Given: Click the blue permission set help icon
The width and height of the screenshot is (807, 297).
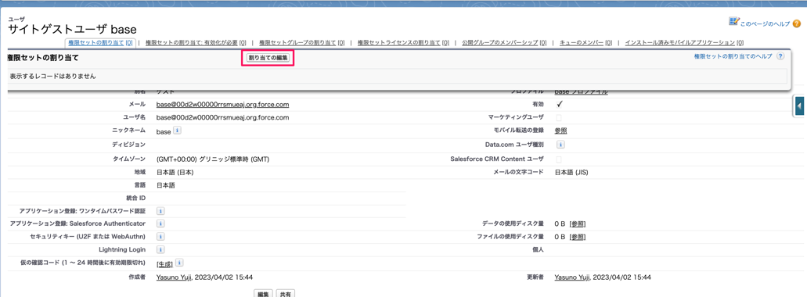Looking at the screenshot, I should (780, 56).
